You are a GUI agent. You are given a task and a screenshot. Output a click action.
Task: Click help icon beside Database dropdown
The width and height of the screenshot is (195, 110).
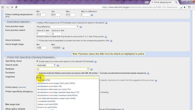tap(91, 69)
